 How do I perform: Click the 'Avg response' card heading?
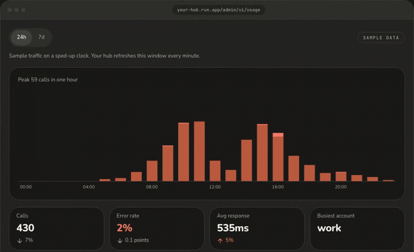pos(233,216)
